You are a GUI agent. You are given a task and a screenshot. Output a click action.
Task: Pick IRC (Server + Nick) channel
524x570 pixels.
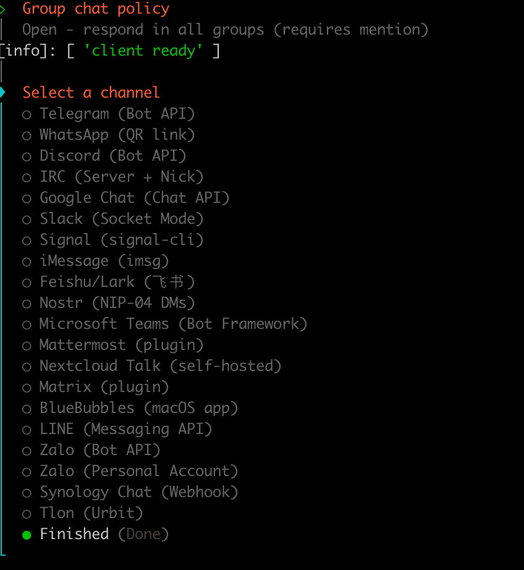[x=27, y=177]
